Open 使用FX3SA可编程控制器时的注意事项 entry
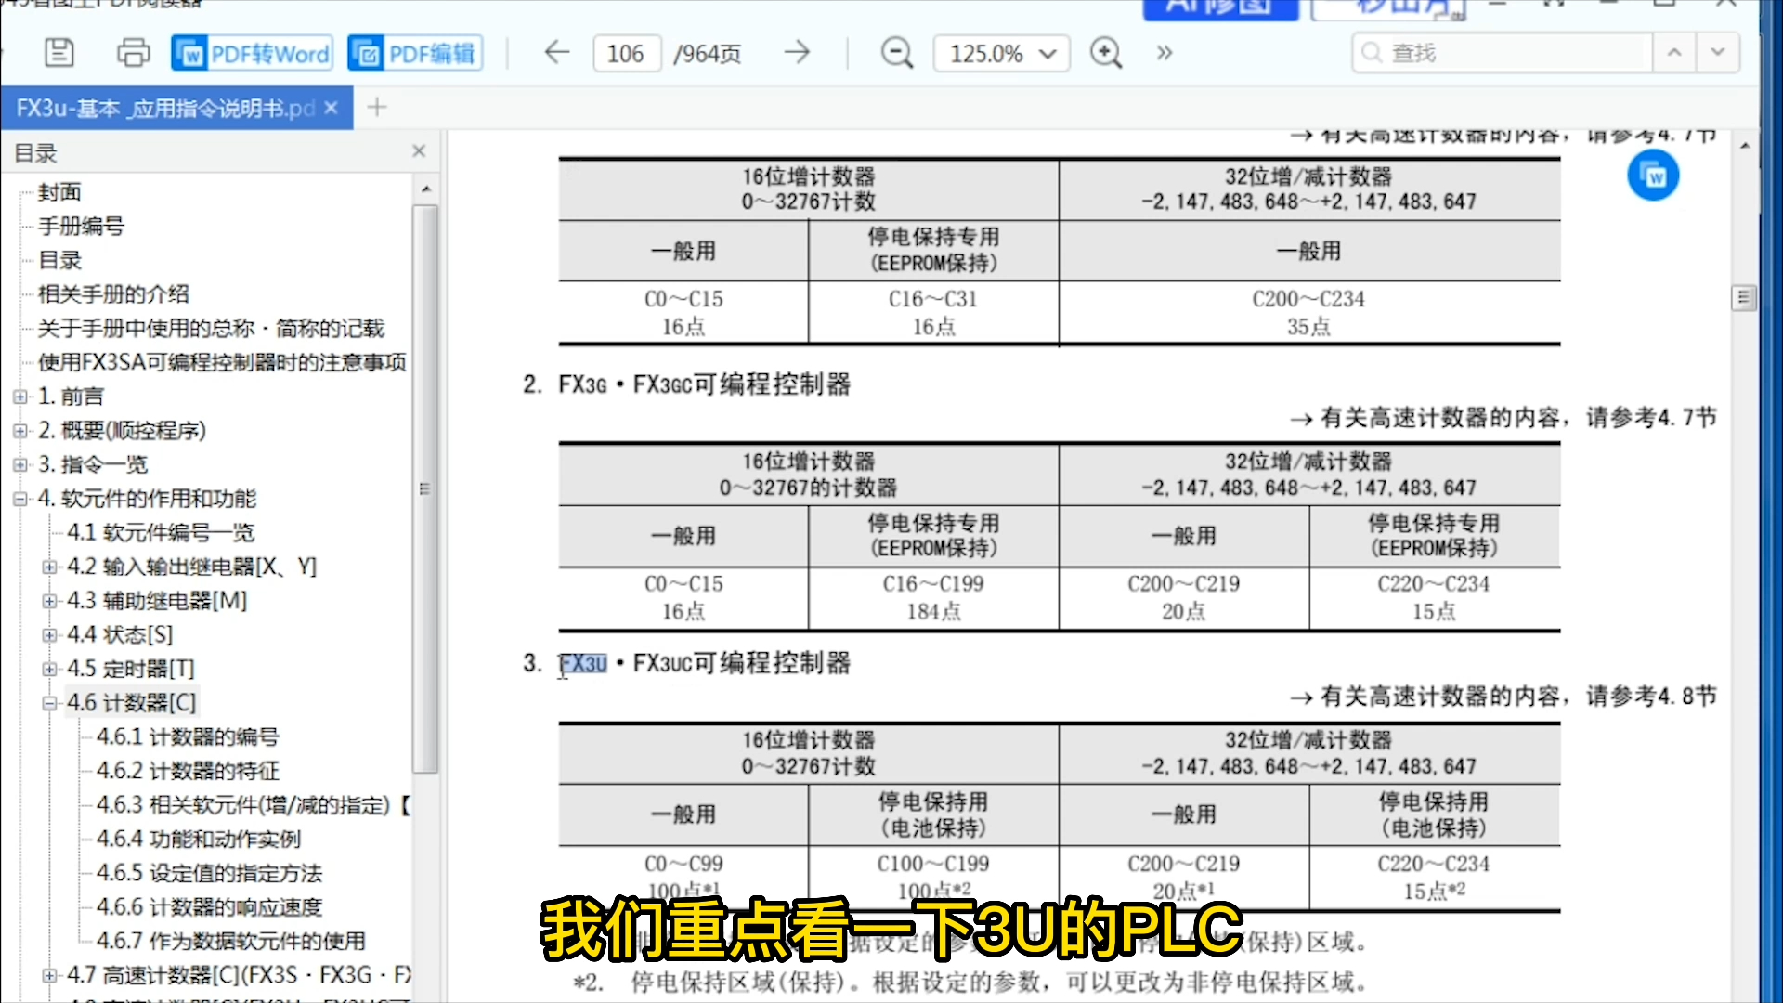The width and height of the screenshot is (1783, 1003). tap(222, 362)
